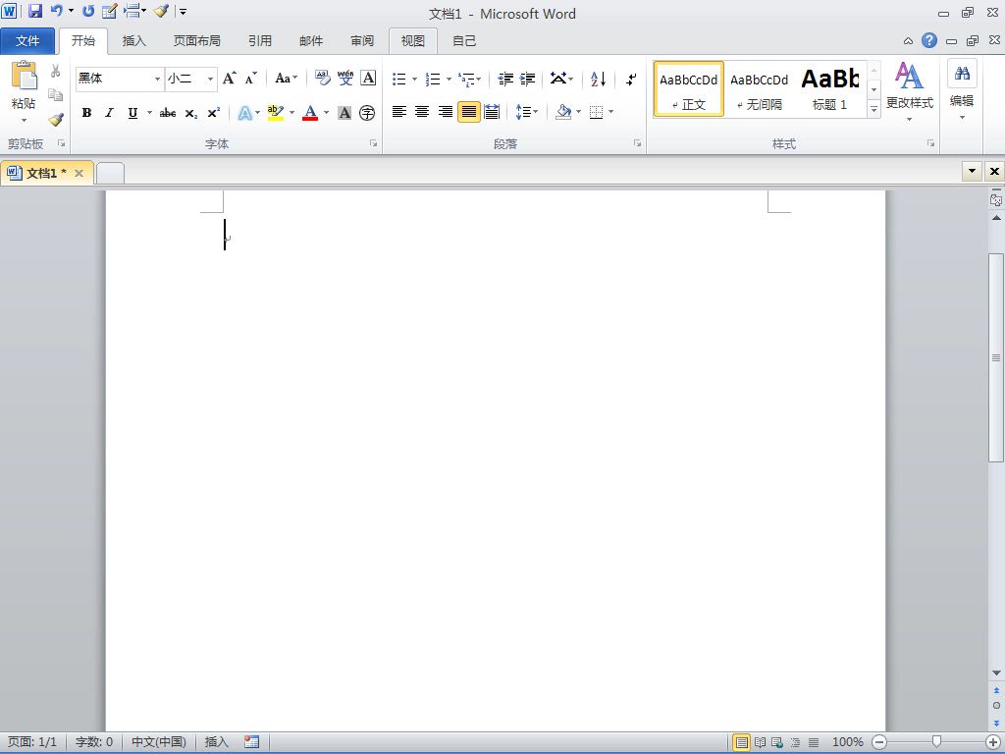Toggle Bold formatting

pos(86,113)
